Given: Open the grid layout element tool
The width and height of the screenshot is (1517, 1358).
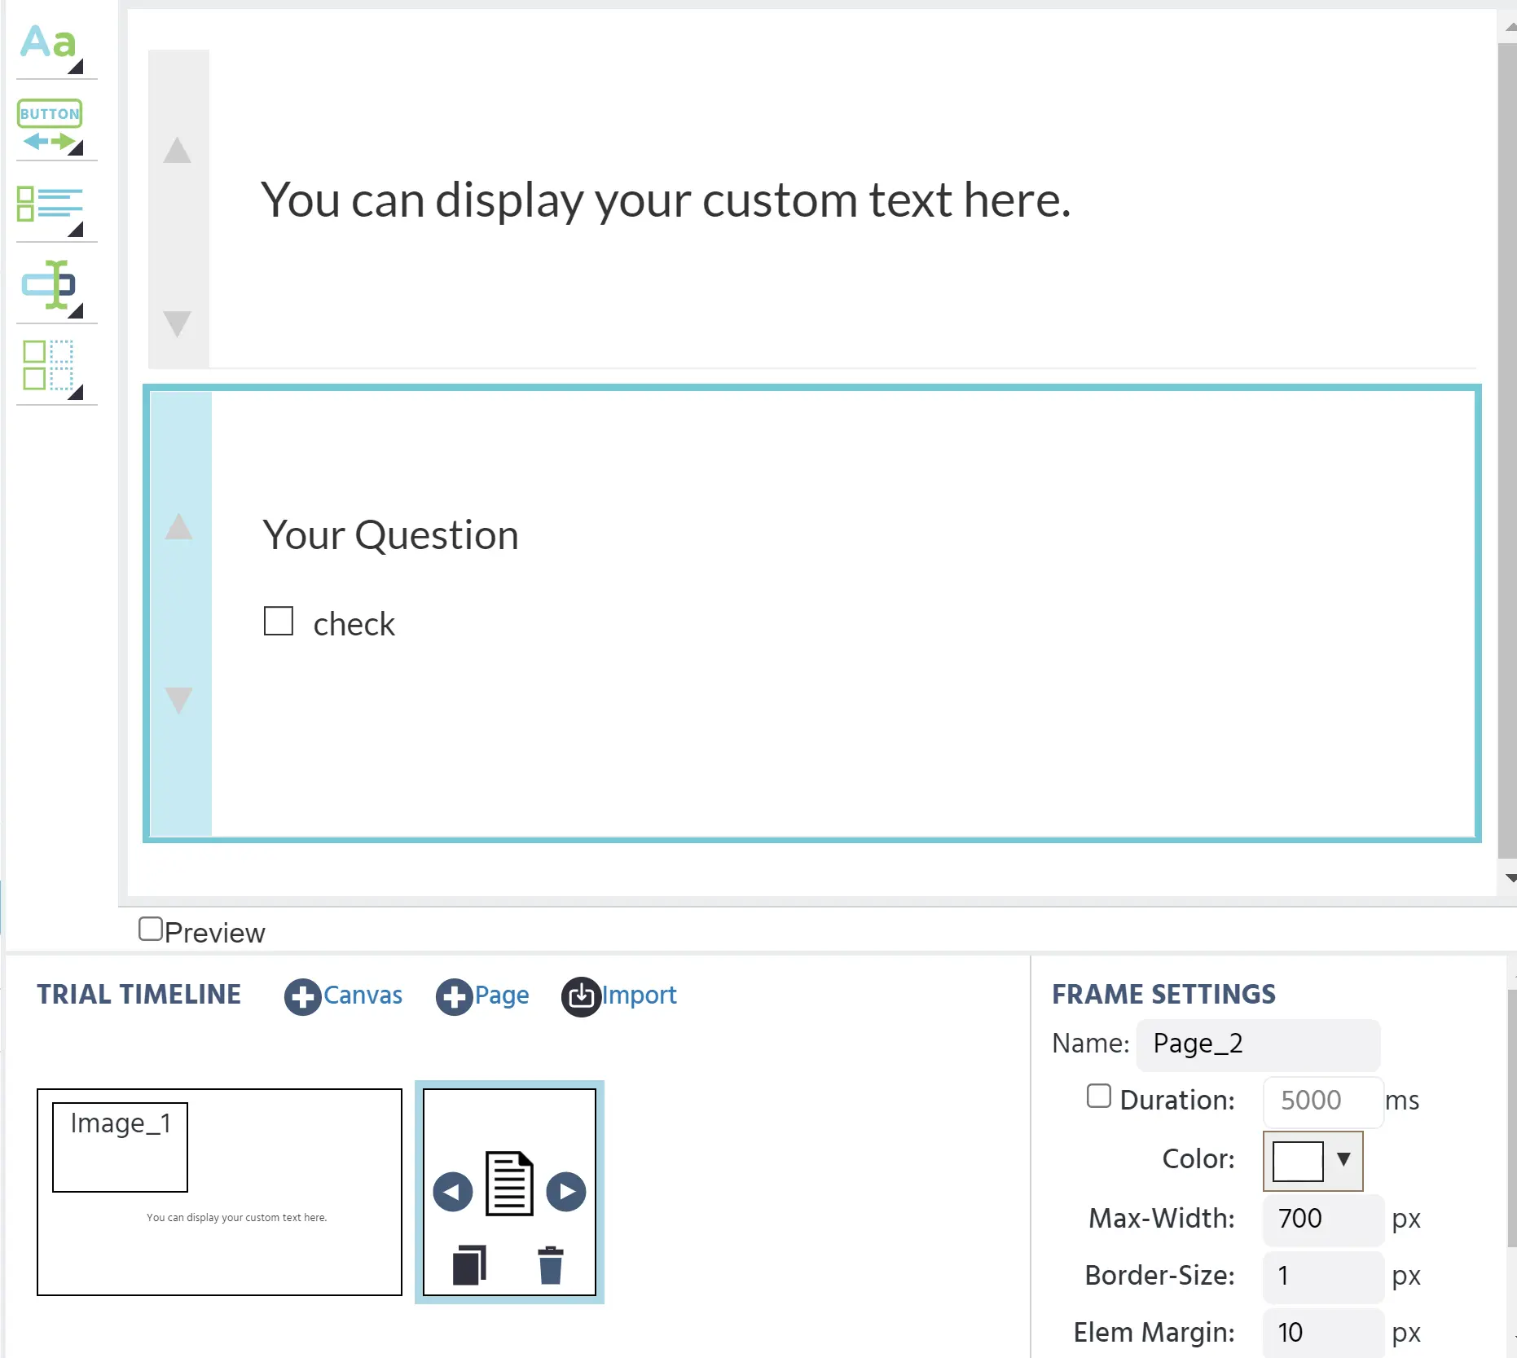Looking at the screenshot, I should click(x=51, y=367).
